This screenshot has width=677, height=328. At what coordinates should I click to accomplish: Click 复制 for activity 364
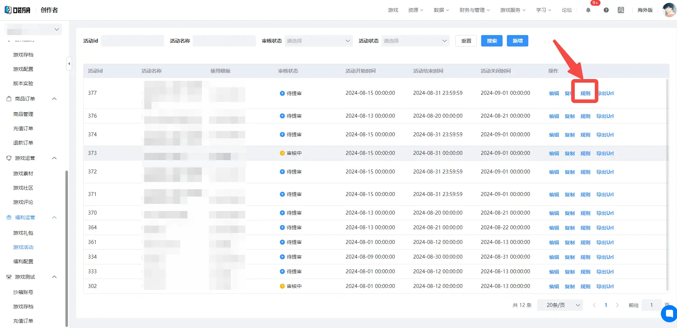570,228
